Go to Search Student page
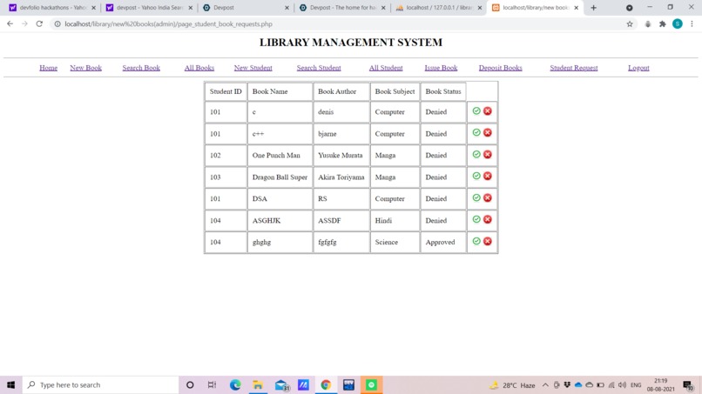The image size is (702, 394). (319, 68)
